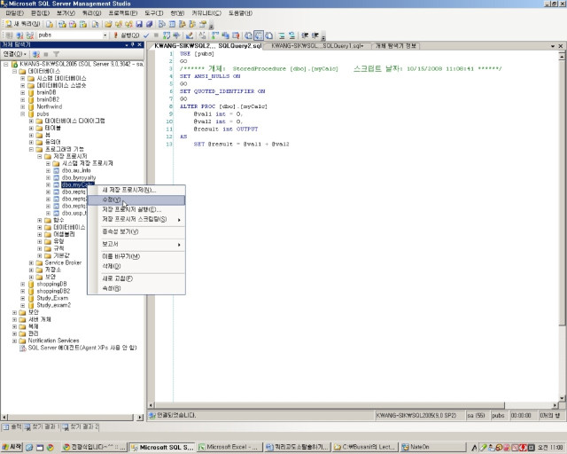Screen dimensions: 567x454
Task: Expand the Notification Services folder
Action: [x=14, y=340]
